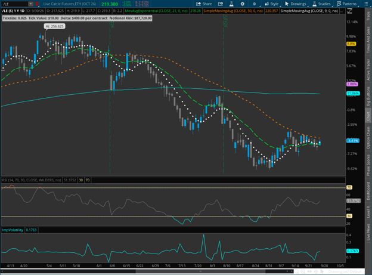Open the Drawing set: Default selector
This screenshot has width=372, height=275.
click(x=345, y=271)
